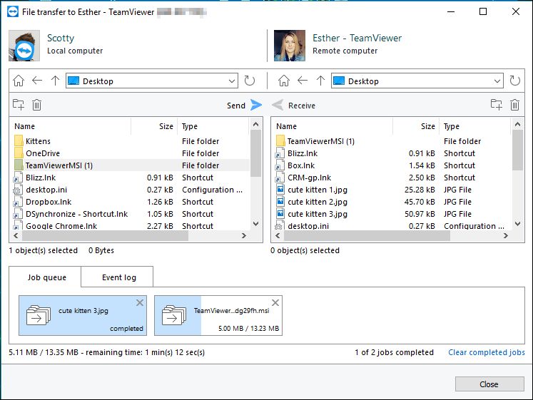Refresh the remote Desktop listing
Viewport: 533px width, 400px height.
click(514, 81)
